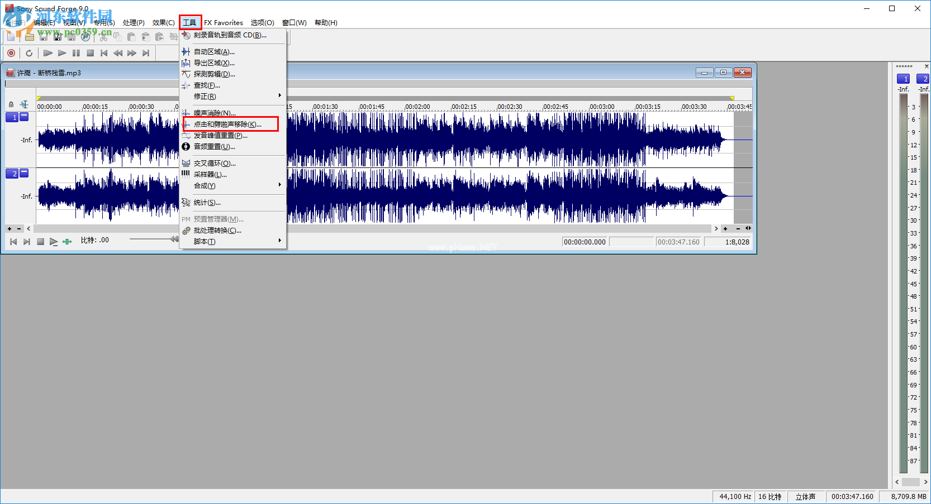Select 点击和劈啪声移除(K) menu item
Image resolution: width=931 pixels, height=504 pixels.
coord(233,124)
